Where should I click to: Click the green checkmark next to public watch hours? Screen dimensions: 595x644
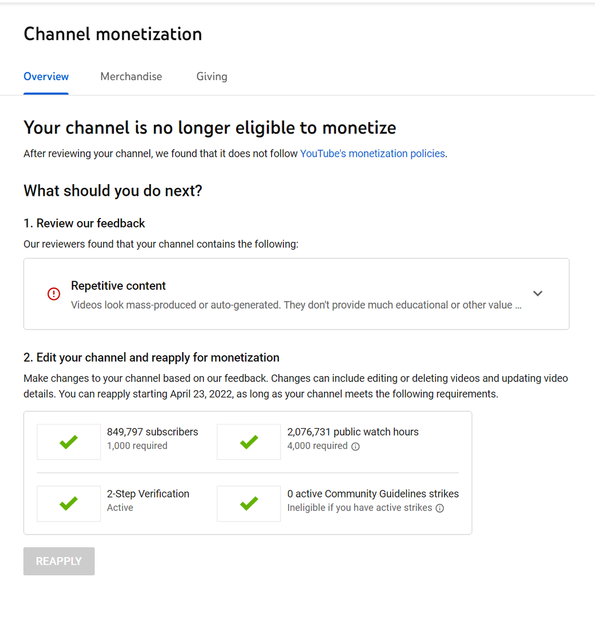[x=249, y=442]
